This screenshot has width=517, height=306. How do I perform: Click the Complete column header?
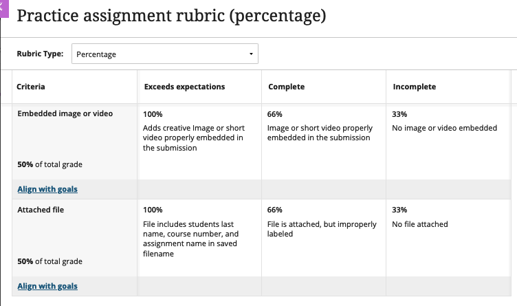[286, 87]
